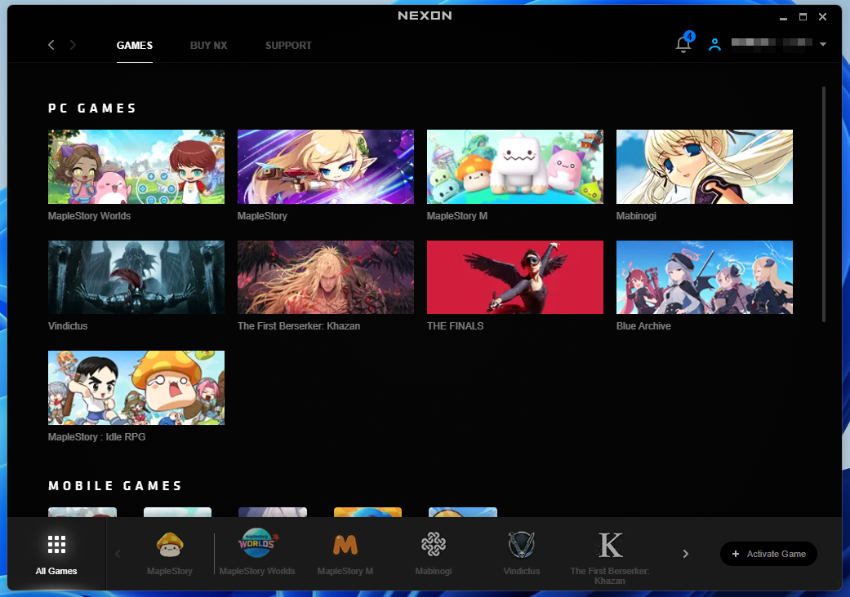This screenshot has width=850, height=597.
Task: Show next games in bottom bar
Action: click(x=686, y=554)
